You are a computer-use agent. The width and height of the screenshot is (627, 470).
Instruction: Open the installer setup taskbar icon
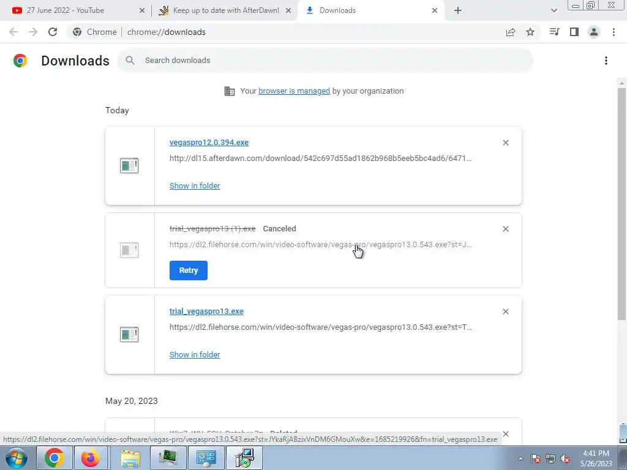point(244,458)
